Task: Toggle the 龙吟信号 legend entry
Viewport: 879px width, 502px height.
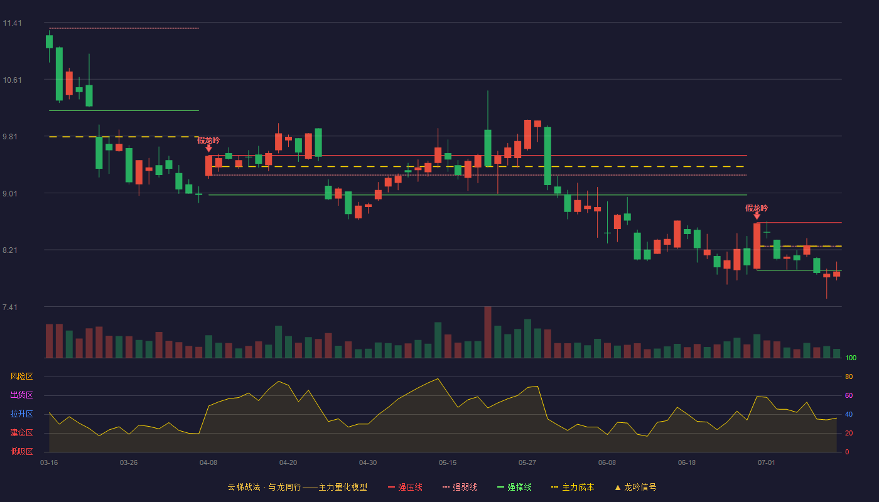Action: click(x=635, y=487)
